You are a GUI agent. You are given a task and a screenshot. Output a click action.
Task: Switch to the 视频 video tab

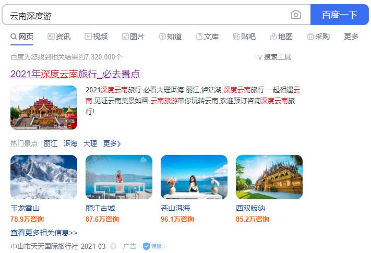[x=96, y=37]
